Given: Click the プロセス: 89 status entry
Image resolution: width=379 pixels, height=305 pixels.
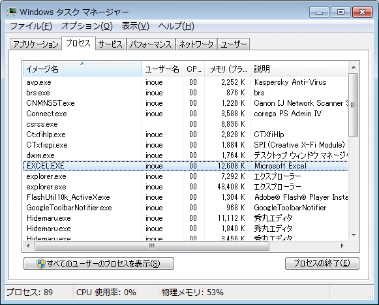Looking at the screenshot, I should pyautogui.click(x=30, y=292).
